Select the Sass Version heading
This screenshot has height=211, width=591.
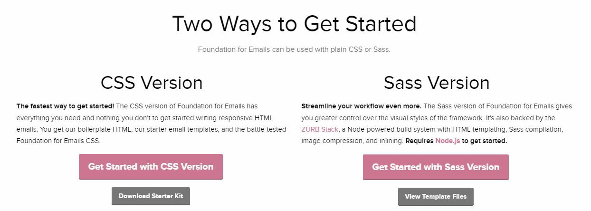437,83
